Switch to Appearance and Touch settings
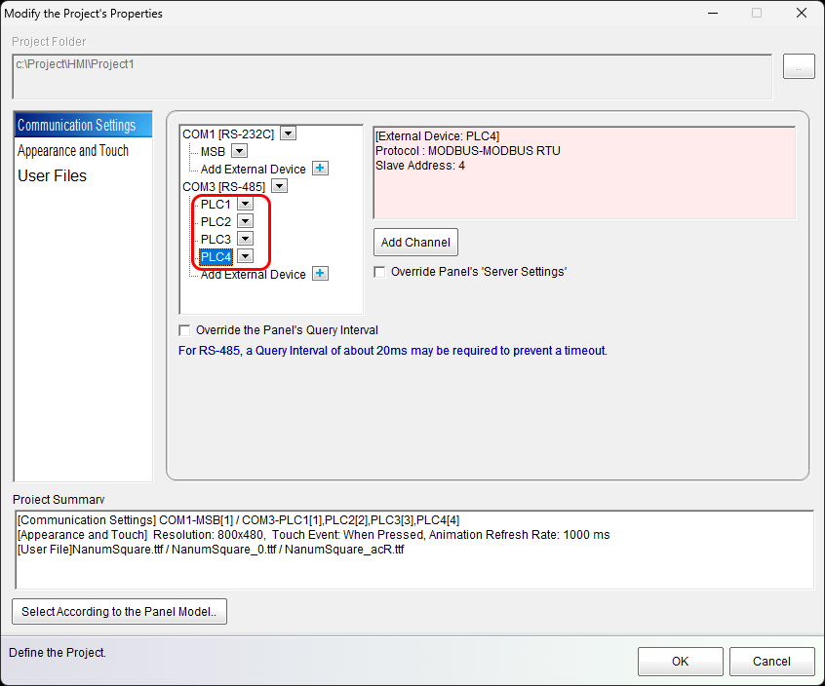The height and width of the screenshot is (686, 825). point(73,150)
